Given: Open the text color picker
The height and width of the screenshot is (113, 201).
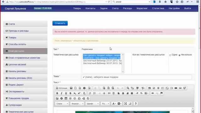Looking at the screenshot, I should 114,104.
